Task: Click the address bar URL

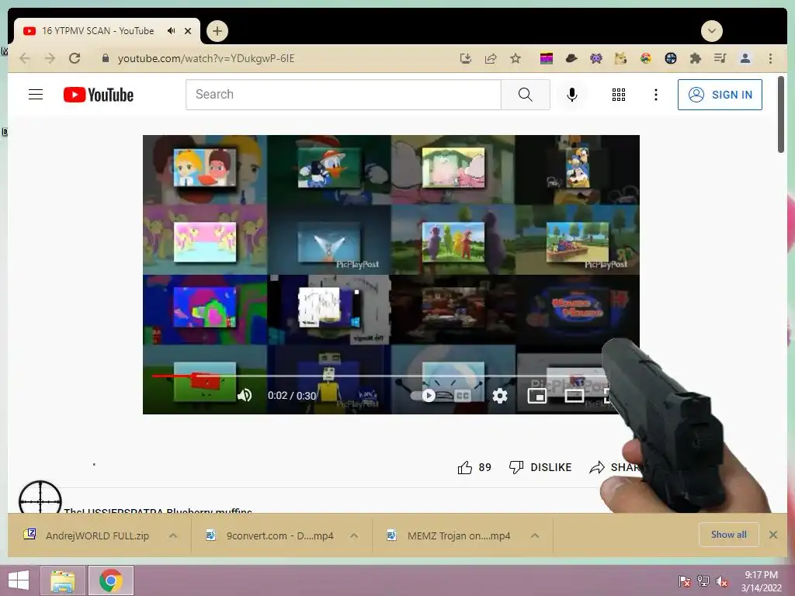Action: [206, 58]
